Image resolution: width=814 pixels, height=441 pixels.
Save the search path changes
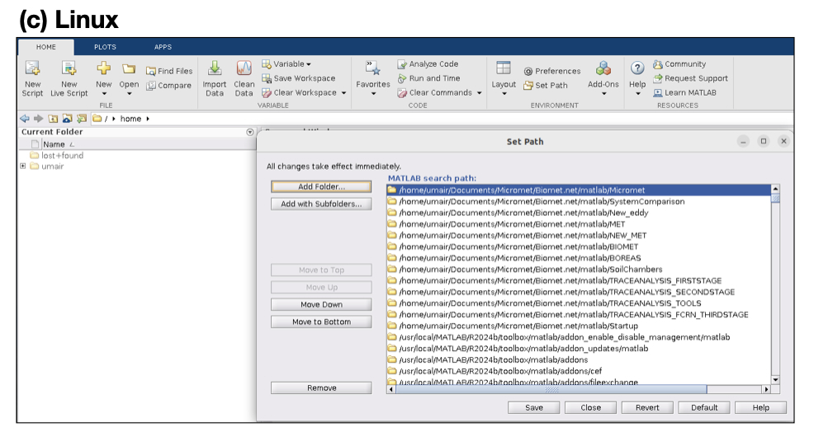(x=533, y=408)
